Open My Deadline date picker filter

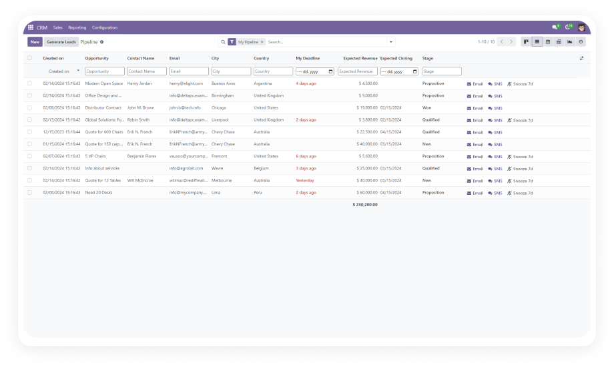click(x=331, y=71)
